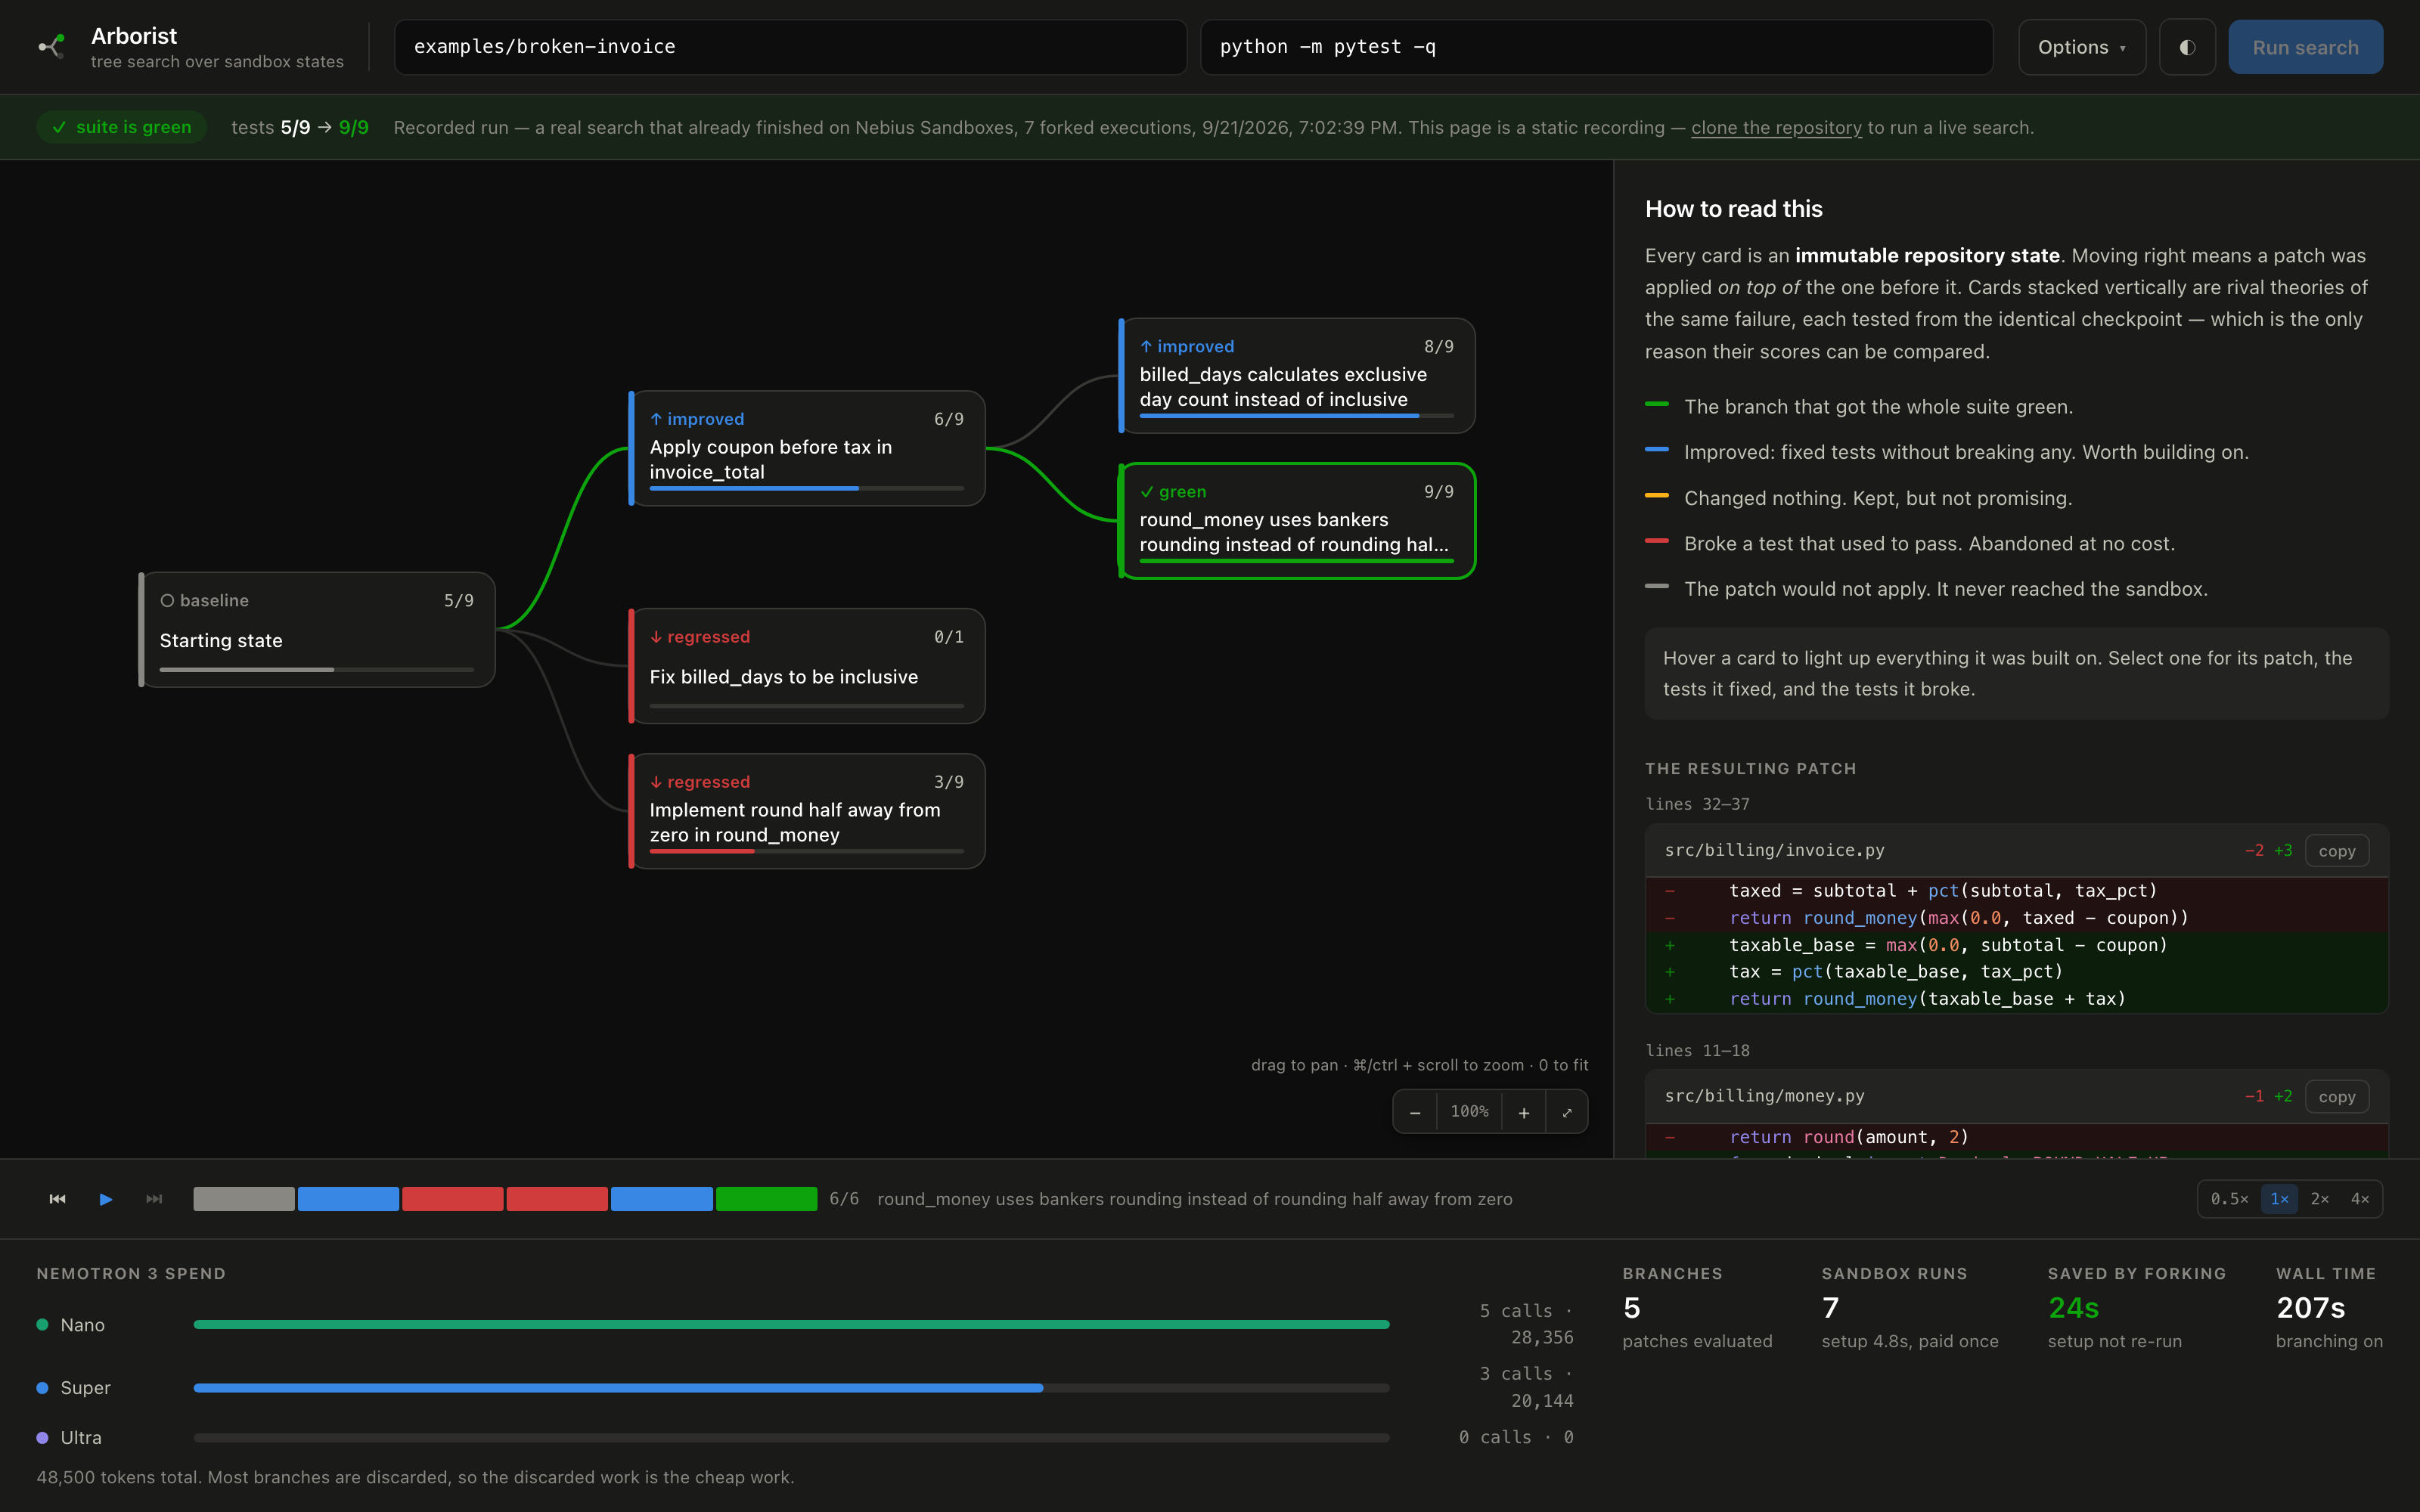Open the clone the repository link
The height and width of the screenshot is (1512, 2420).
tap(1776, 128)
